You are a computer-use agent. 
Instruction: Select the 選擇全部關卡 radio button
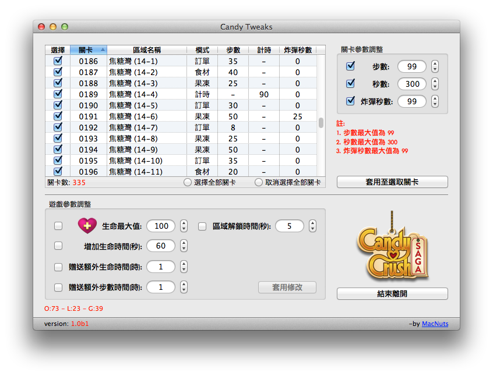[186, 182]
